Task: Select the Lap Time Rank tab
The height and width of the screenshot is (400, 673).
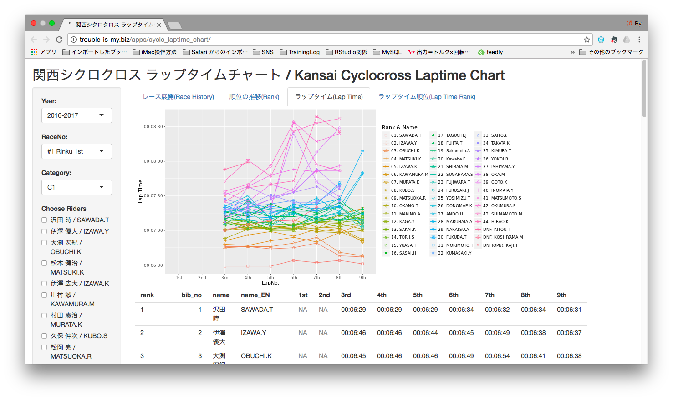Action: (427, 97)
